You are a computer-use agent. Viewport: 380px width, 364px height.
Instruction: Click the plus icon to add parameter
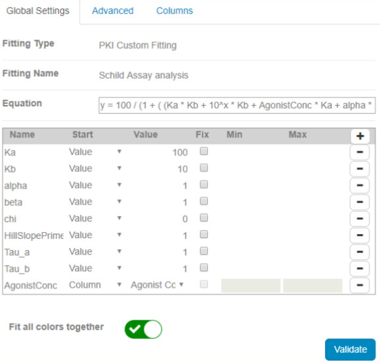click(x=360, y=136)
